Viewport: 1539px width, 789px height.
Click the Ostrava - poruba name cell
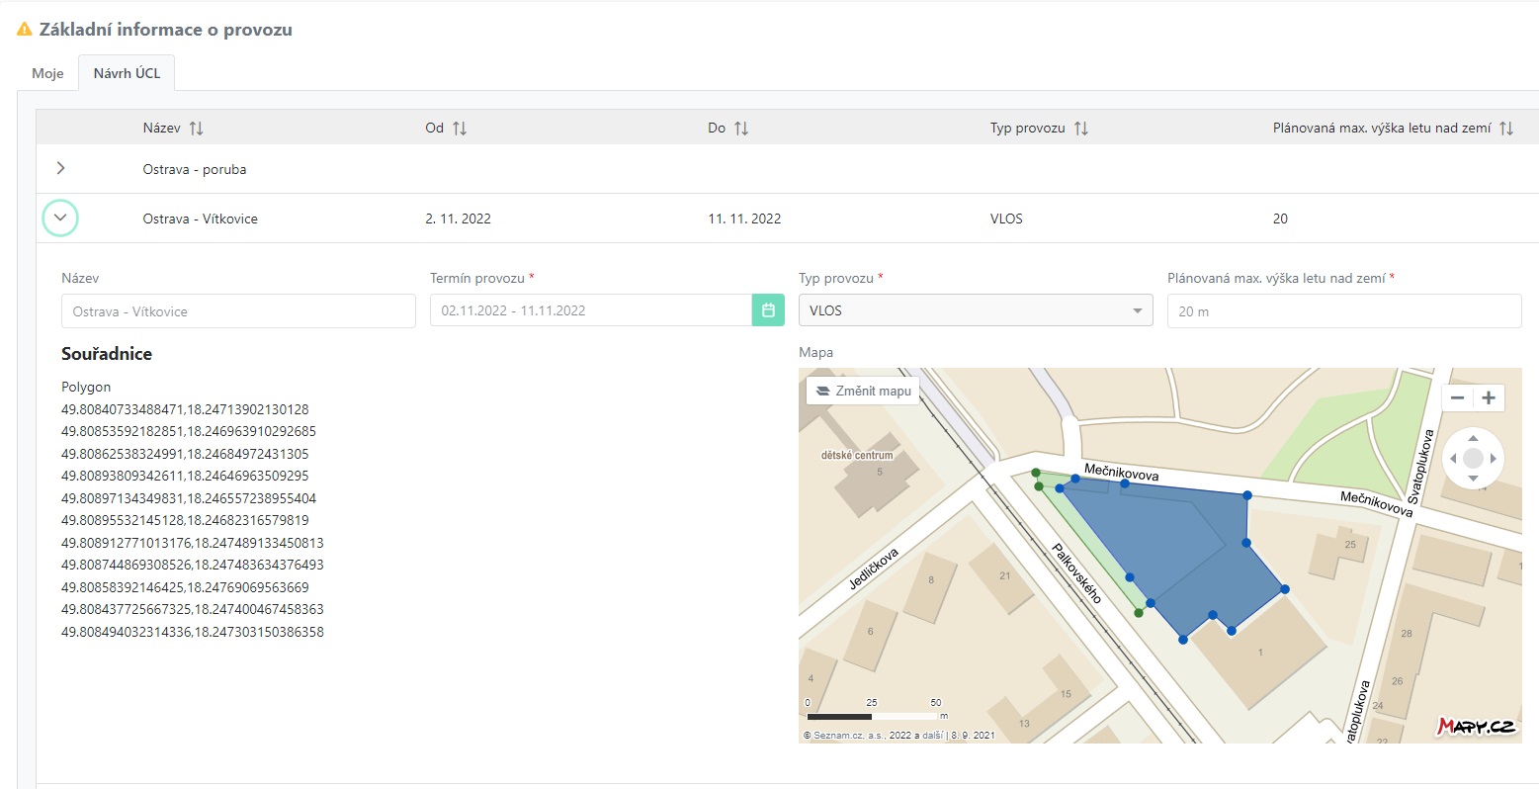point(195,169)
